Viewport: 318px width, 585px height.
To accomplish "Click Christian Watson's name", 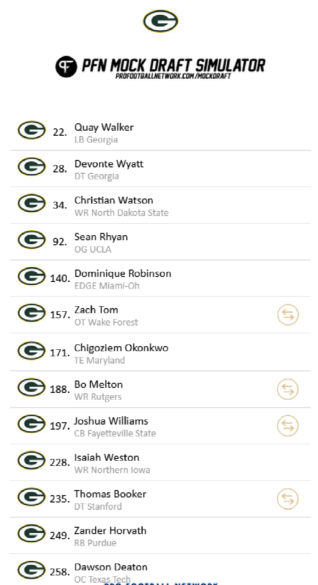I will point(114,200).
